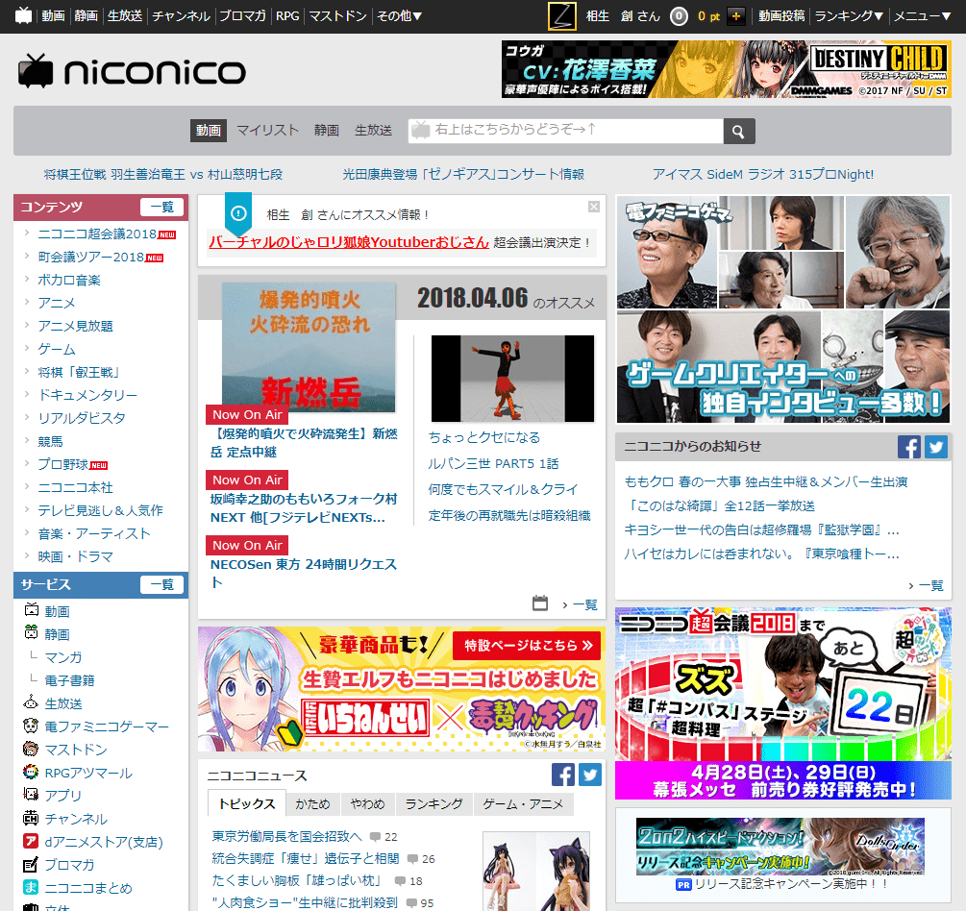Switch search mode to 静画

pyautogui.click(x=327, y=130)
